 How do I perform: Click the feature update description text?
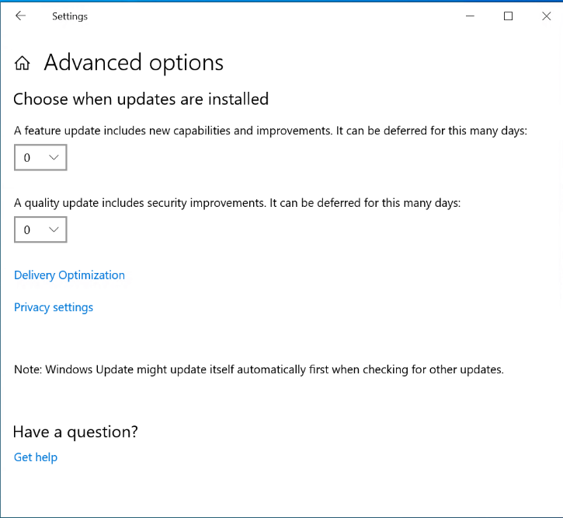[x=270, y=131]
